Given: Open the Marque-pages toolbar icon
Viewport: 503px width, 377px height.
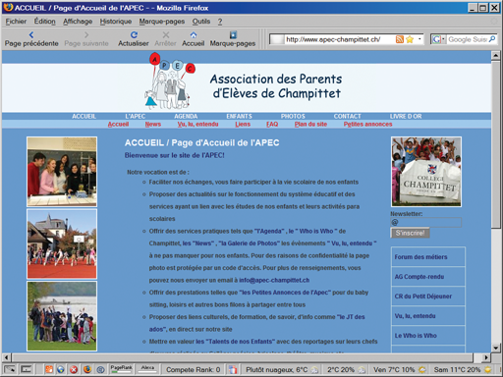Looking at the screenshot, I should click(233, 34).
